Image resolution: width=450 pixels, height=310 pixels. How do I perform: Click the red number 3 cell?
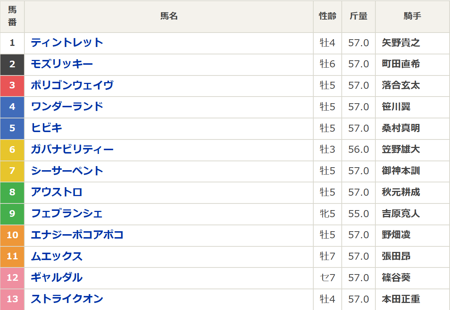[x=12, y=85]
